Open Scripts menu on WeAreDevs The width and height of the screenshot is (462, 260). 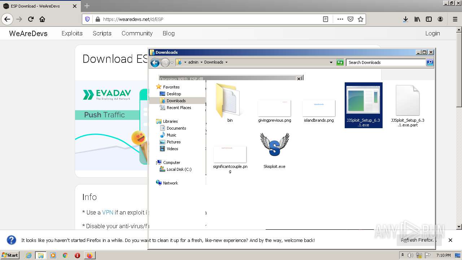click(x=102, y=33)
